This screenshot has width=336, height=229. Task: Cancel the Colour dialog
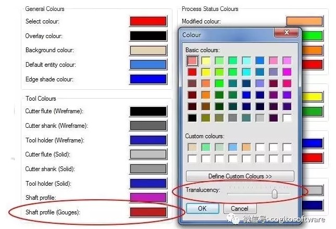tap(240, 209)
